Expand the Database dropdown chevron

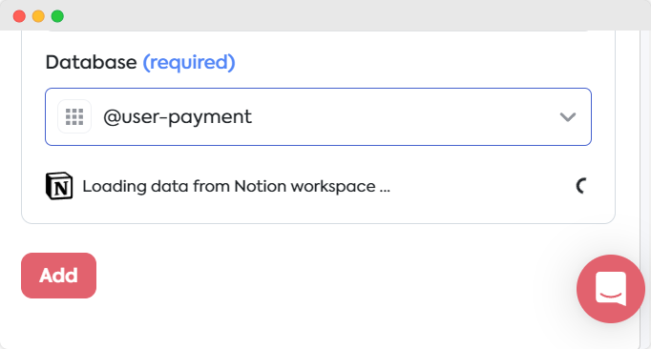(x=568, y=117)
